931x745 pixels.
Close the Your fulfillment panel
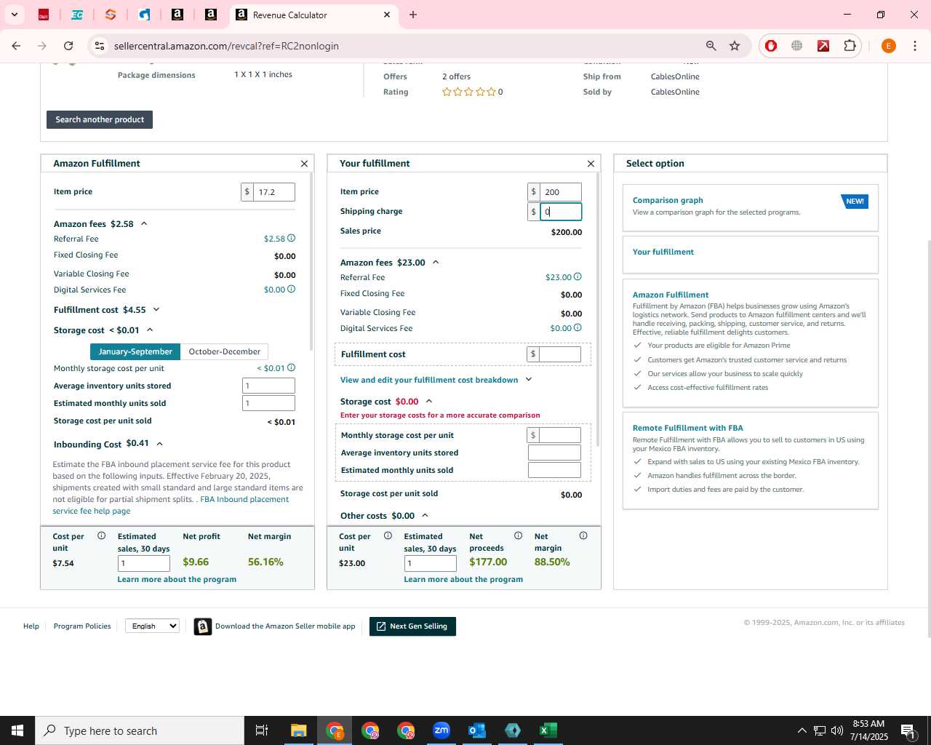(591, 164)
